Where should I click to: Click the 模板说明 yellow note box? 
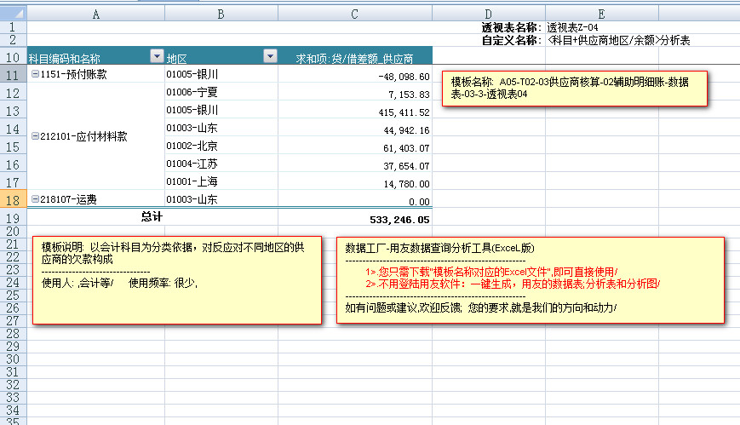pos(176,279)
